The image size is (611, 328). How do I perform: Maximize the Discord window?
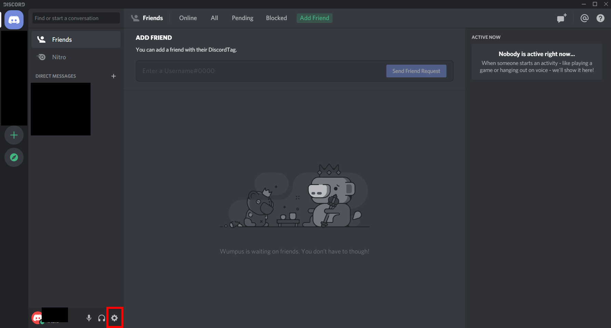(595, 4)
